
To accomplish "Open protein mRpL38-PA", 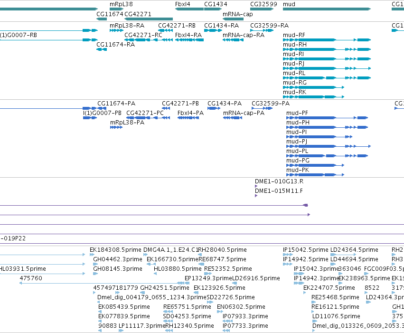I will pyautogui.click(x=127, y=123).
